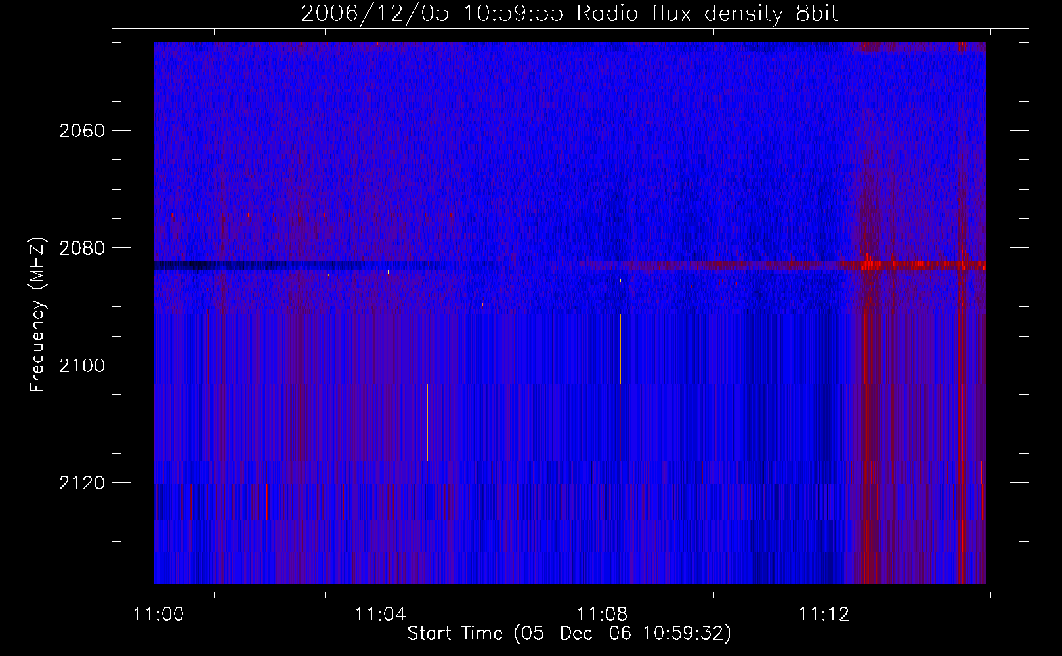Click the 11:00 time tick label
Screen dimensions: 1062x656
coord(159,614)
